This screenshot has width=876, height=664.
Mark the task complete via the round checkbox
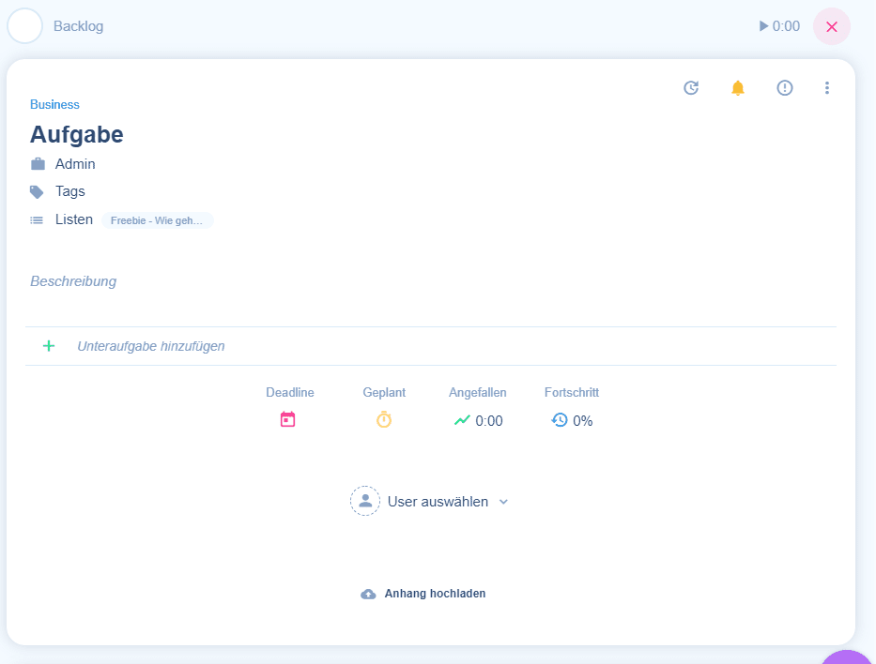24,25
